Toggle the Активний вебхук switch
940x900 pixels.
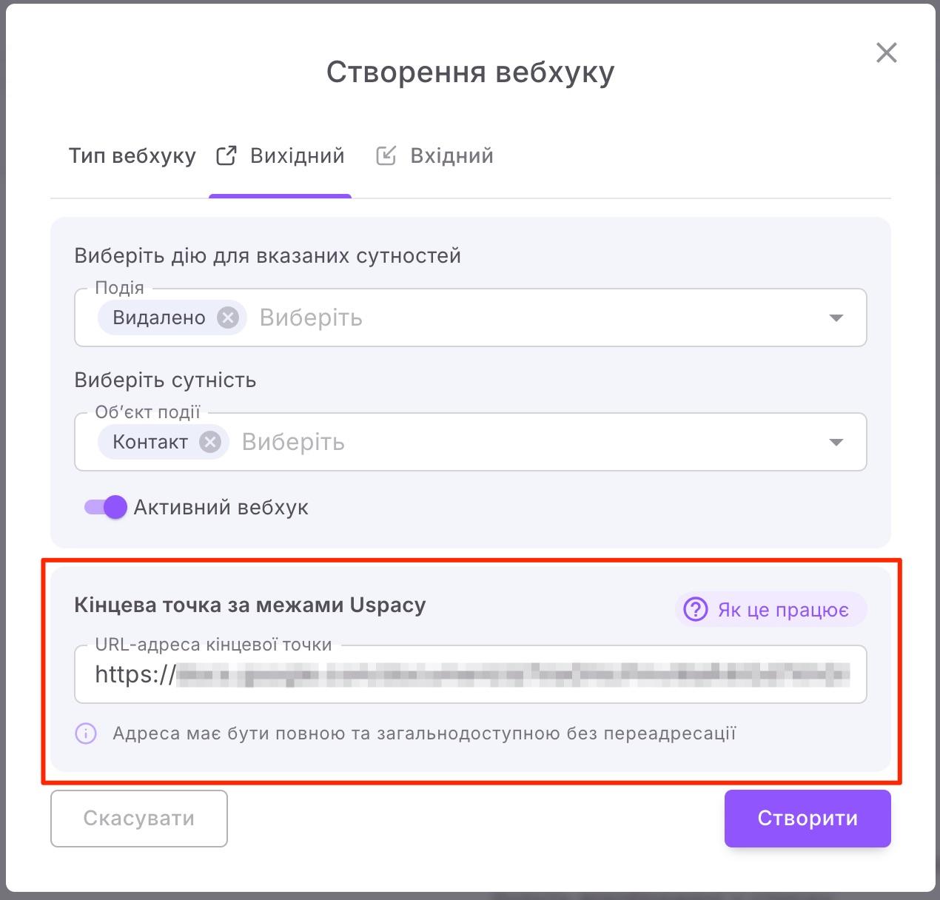click(x=105, y=507)
